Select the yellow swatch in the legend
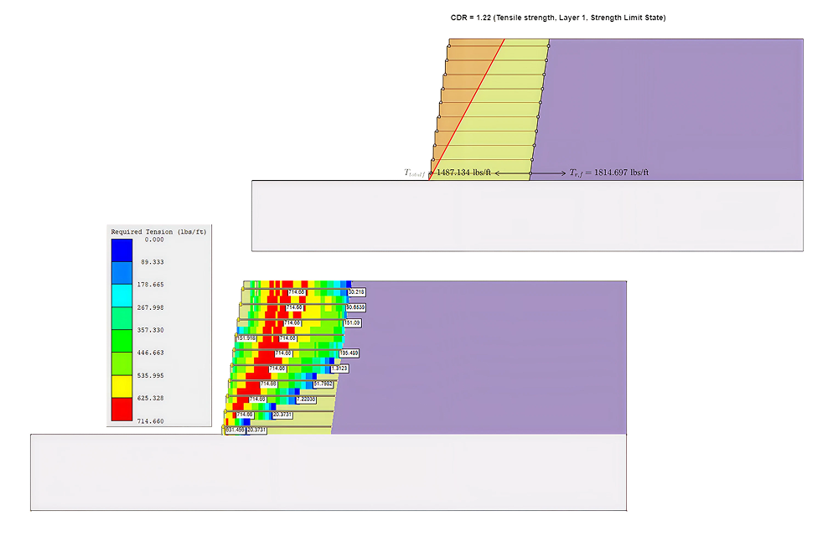 122,387
